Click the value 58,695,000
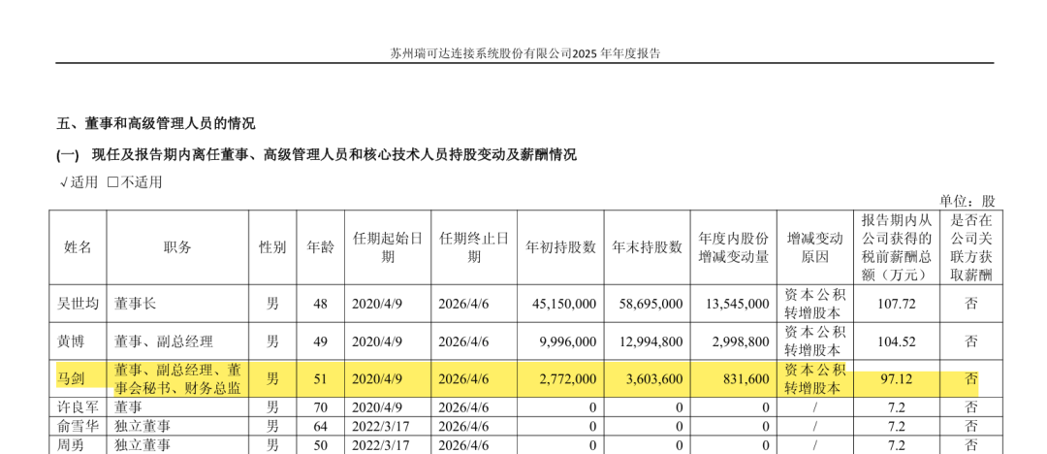Viewport: 1047px width, 454px height. [x=650, y=304]
